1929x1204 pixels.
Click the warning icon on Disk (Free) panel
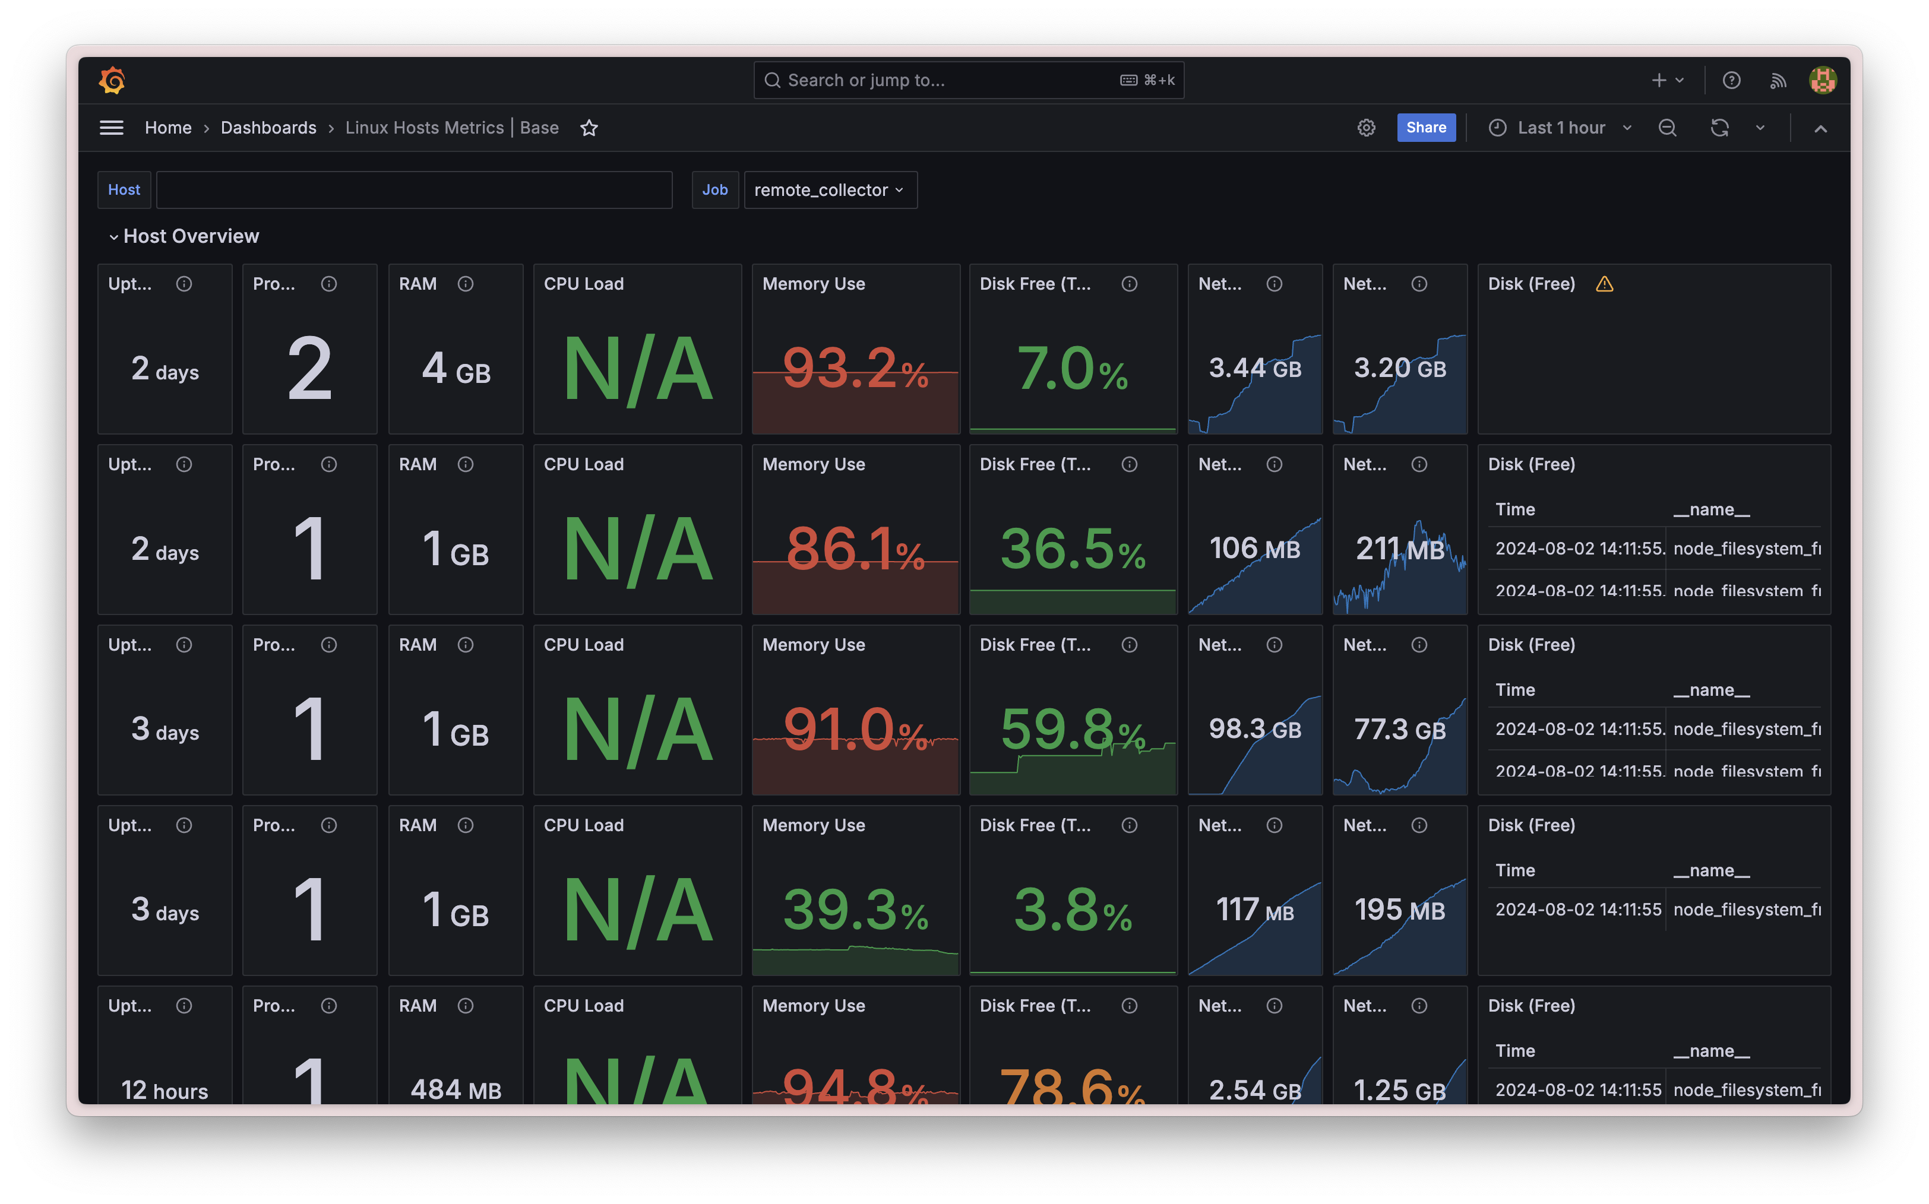tap(1604, 284)
